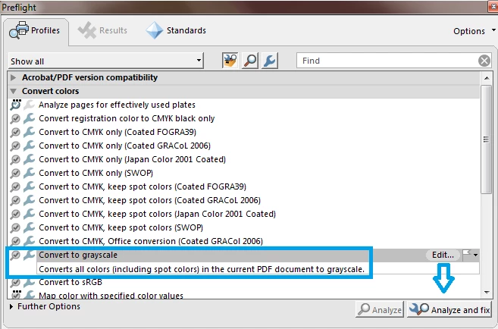Select the single checks magnifier button
Viewport: 498px width, 329px height.
pyautogui.click(x=250, y=61)
